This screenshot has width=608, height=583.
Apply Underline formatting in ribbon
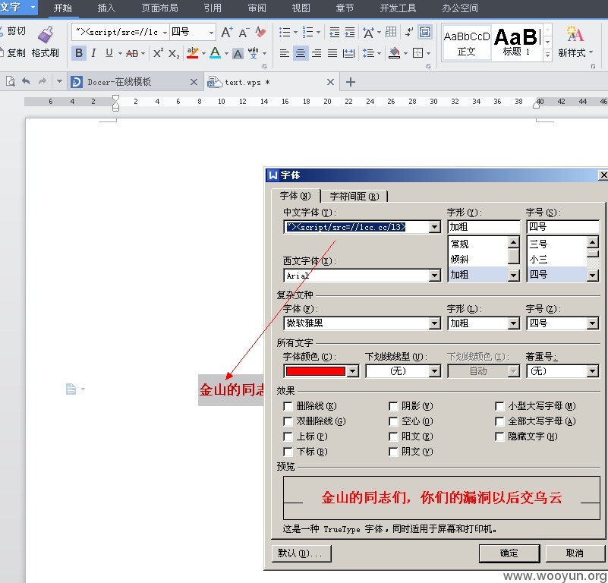[109, 52]
